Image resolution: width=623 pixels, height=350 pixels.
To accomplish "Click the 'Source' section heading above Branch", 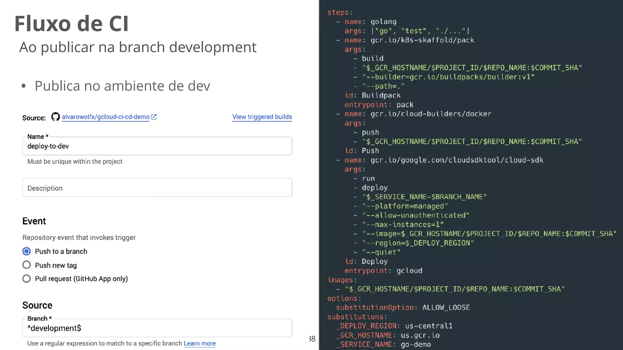I will [x=37, y=305].
